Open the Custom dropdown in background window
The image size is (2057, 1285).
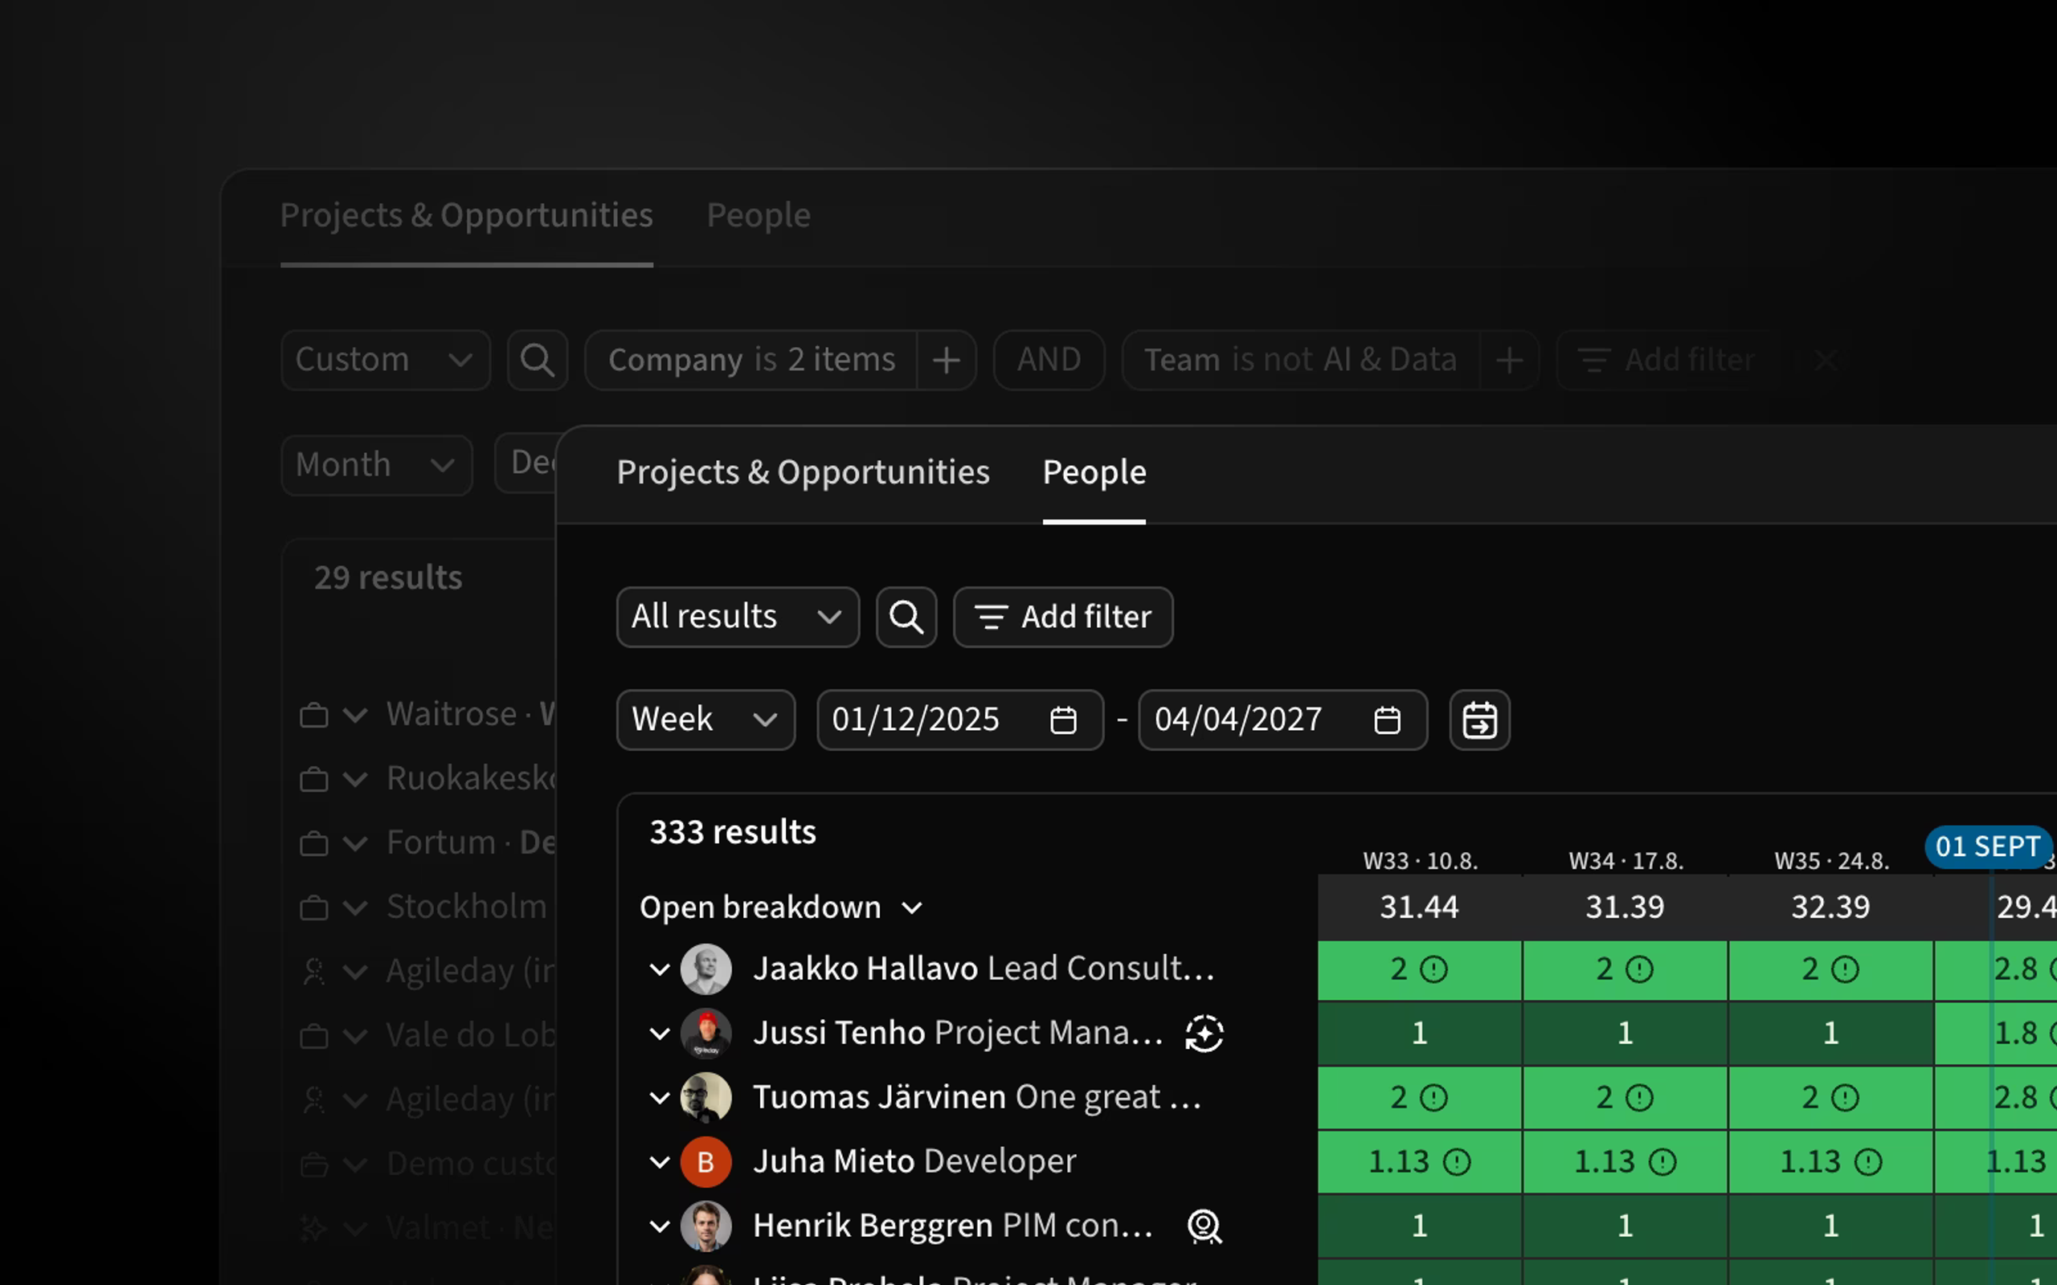pyautogui.click(x=386, y=361)
